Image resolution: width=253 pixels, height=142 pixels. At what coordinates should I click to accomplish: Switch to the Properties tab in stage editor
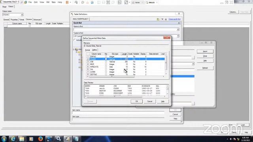pos(14,20)
